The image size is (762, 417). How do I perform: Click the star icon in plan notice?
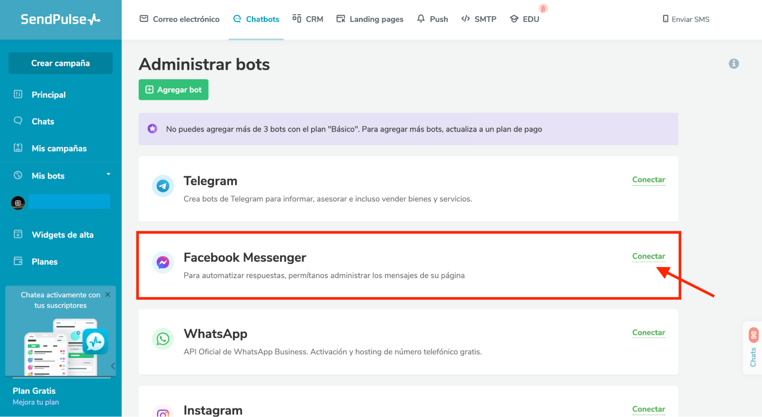pos(152,129)
